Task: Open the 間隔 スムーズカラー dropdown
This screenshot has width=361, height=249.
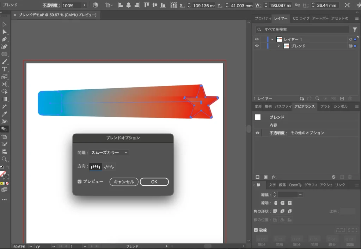Action: click(x=109, y=153)
